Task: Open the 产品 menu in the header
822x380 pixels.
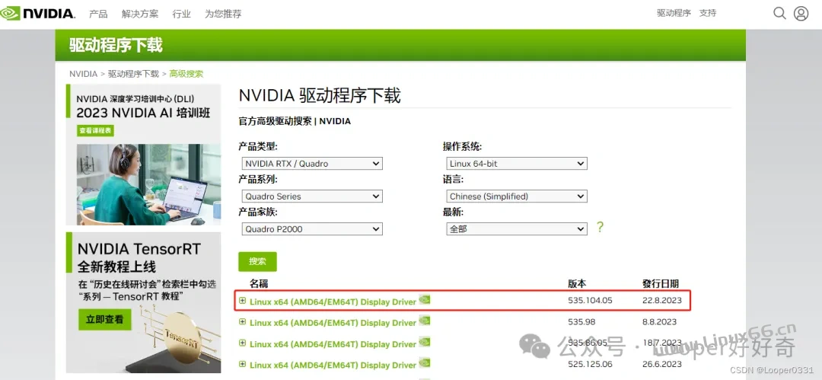Action: [x=98, y=14]
